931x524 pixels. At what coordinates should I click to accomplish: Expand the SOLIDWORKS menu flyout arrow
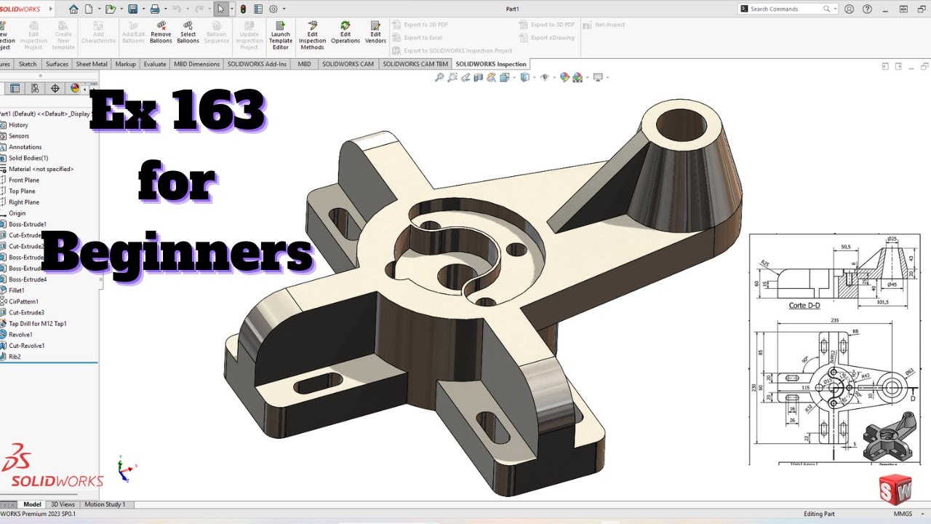tap(51, 9)
